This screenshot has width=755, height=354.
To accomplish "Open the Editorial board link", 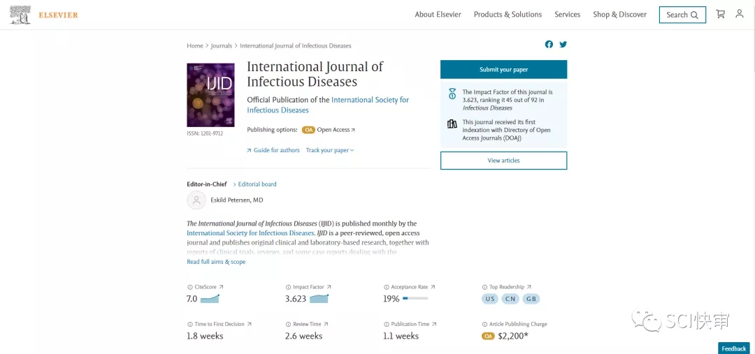I will (x=257, y=184).
